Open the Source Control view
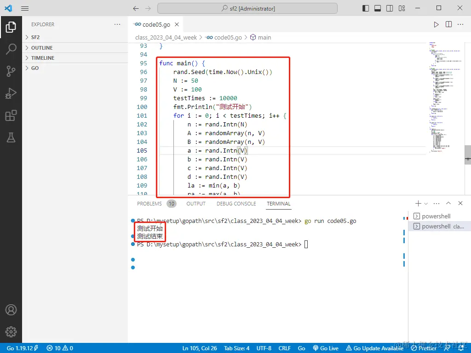This screenshot has height=353, width=471. pos(11,71)
